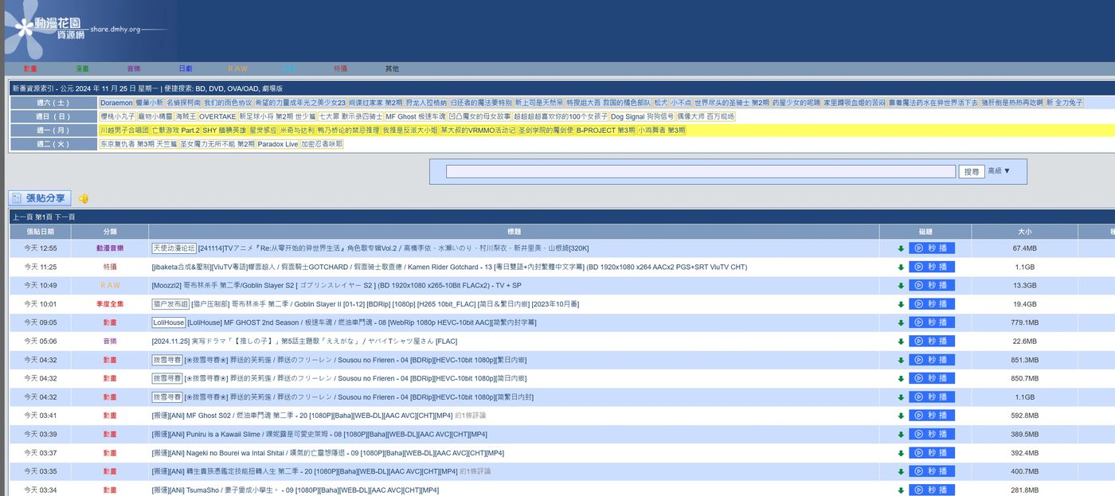
Task: Open the Doraemon index link
Action: coord(116,103)
